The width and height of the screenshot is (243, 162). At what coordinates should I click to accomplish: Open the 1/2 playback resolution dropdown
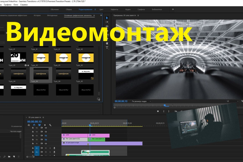[232, 101]
